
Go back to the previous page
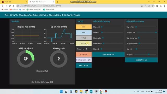2,6
